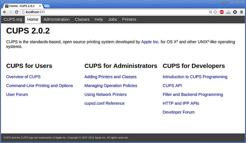The height and width of the screenshot is (143, 246).
Task: Click the localhost:631 address bar field
Action: [114, 12]
